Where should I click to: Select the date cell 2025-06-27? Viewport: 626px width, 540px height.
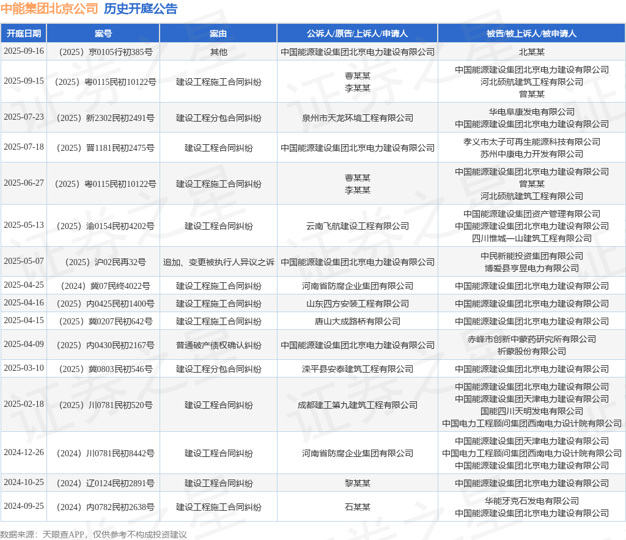click(24, 183)
